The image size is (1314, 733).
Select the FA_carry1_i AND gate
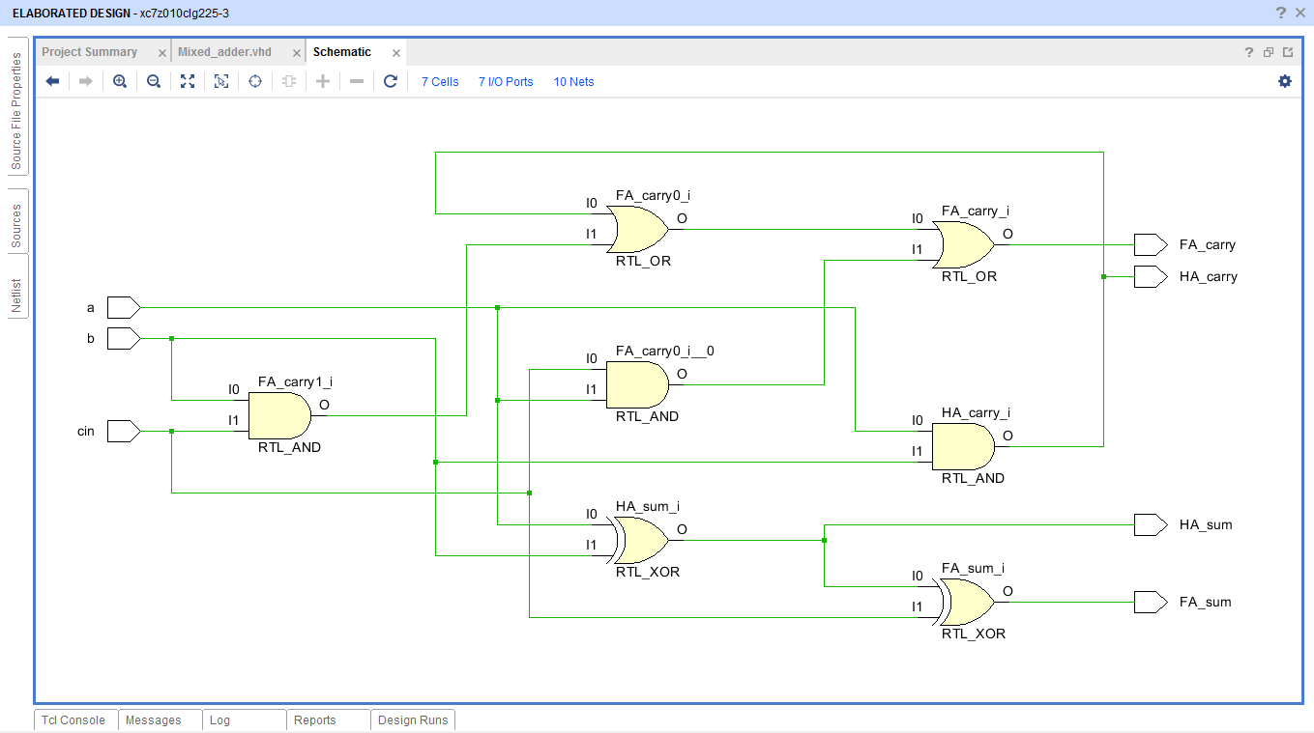click(x=279, y=415)
